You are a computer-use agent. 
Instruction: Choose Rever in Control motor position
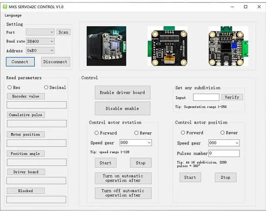pos(222,133)
